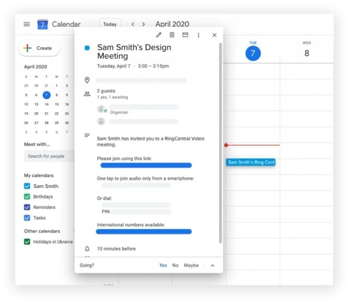Click the Search for people field
The height and width of the screenshot is (302, 349).
click(x=48, y=156)
